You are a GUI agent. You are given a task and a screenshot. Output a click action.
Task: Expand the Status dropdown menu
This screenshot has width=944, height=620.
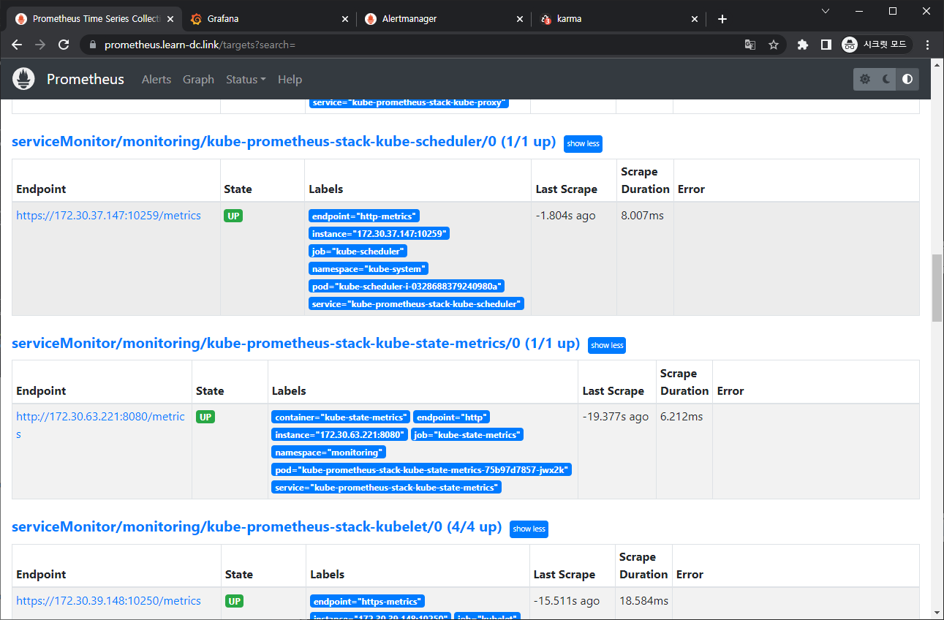[x=245, y=79]
